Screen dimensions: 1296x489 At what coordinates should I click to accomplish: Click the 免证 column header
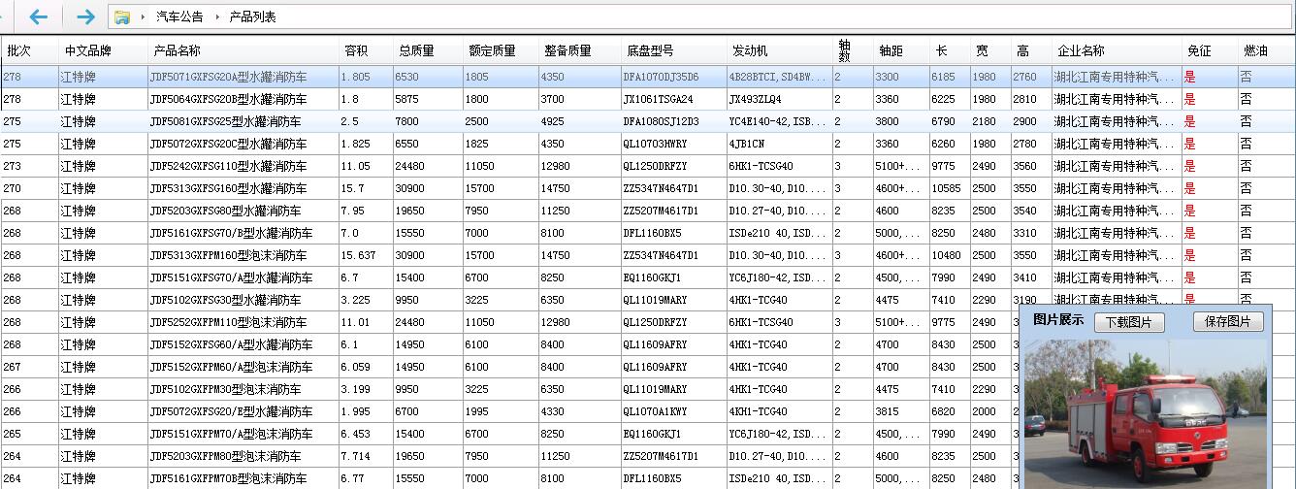point(1199,51)
